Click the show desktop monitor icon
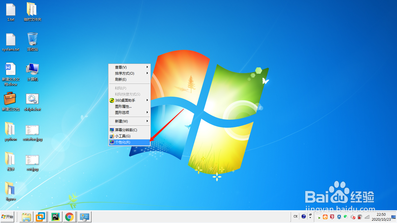The width and height of the screenshot is (397, 223). tap(394, 217)
